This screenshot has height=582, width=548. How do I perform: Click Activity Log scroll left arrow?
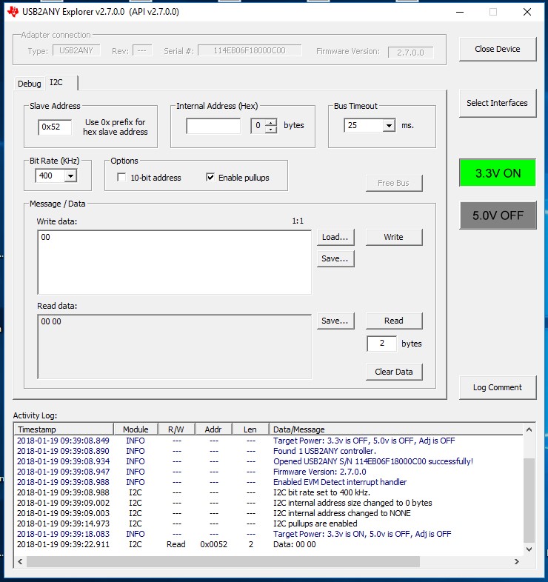click(x=20, y=561)
